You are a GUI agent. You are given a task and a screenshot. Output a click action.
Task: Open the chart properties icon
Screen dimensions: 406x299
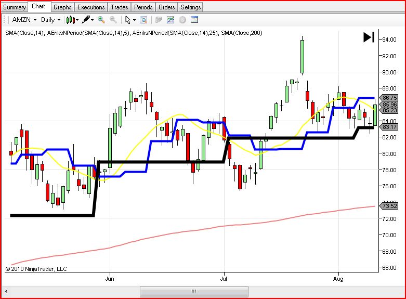(x=194, y=20)
